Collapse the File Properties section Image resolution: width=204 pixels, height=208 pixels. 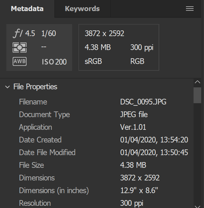[x=8, y=87]
